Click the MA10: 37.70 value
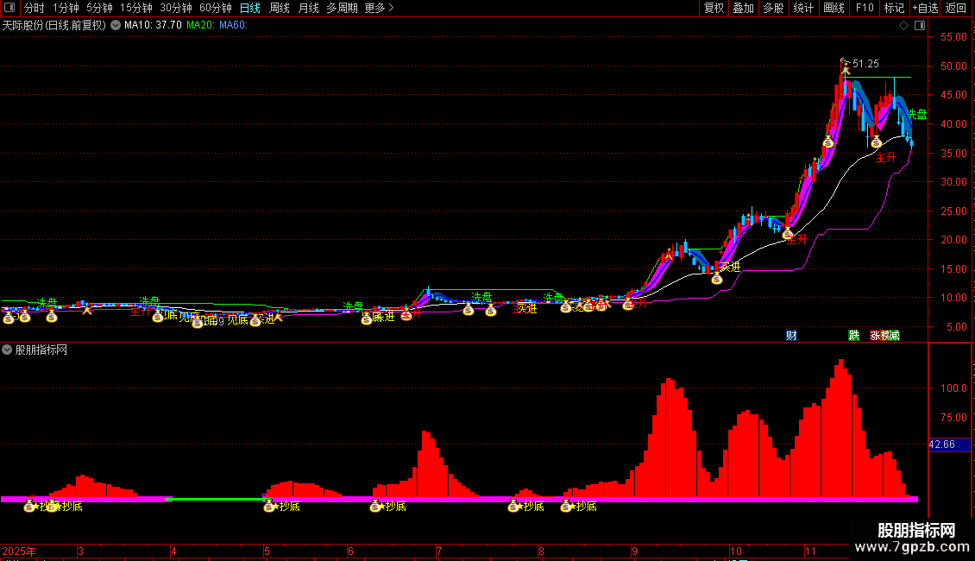This screenshot has width=975, height=561. [x=153, y=25]
